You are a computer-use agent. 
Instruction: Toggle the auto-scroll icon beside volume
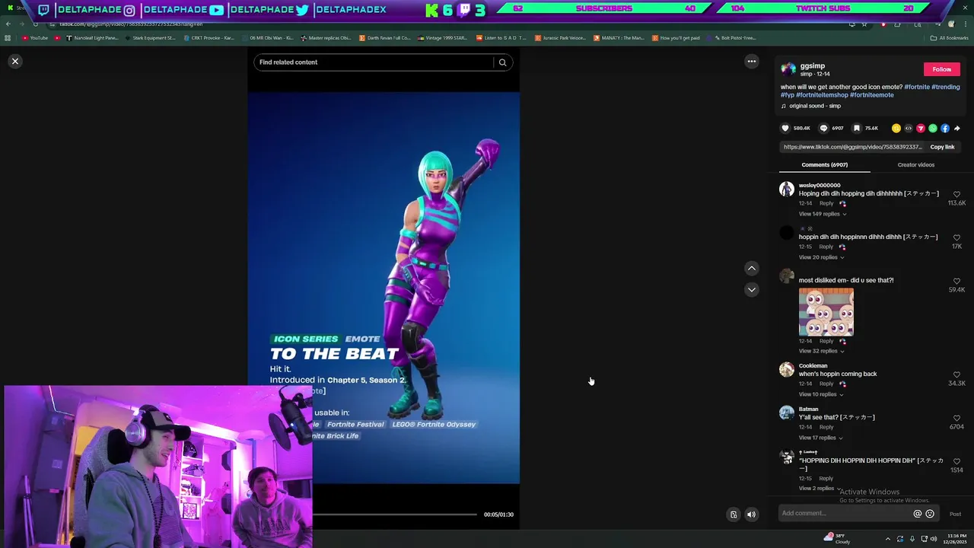tap(734, 515)
